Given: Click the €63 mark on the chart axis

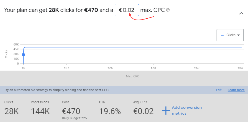Looking at the screenshot, I should click(x=240, y=68).
